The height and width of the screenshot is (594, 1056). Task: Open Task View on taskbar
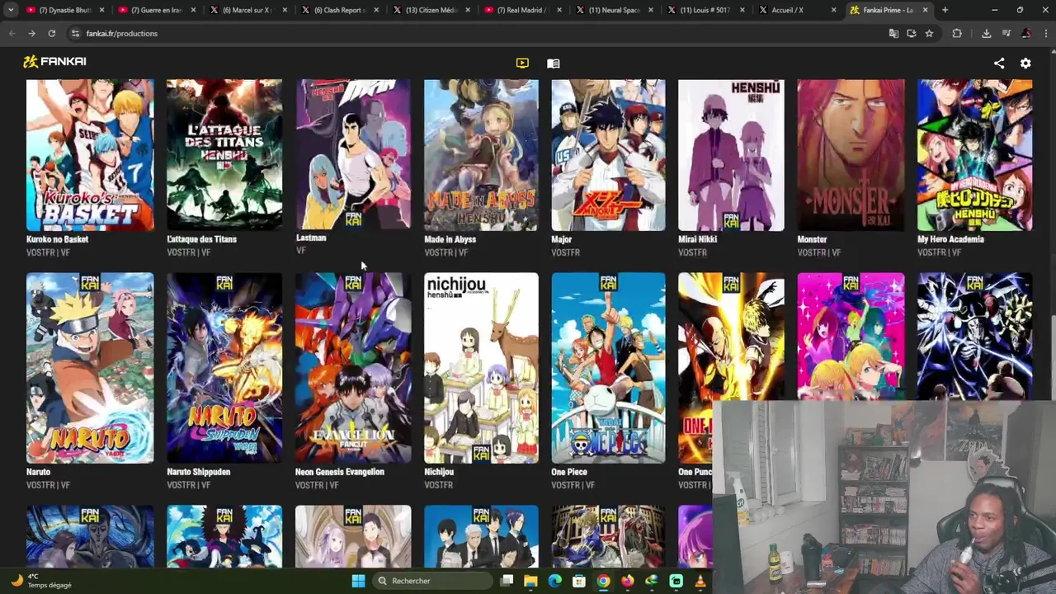pos(507,581)
